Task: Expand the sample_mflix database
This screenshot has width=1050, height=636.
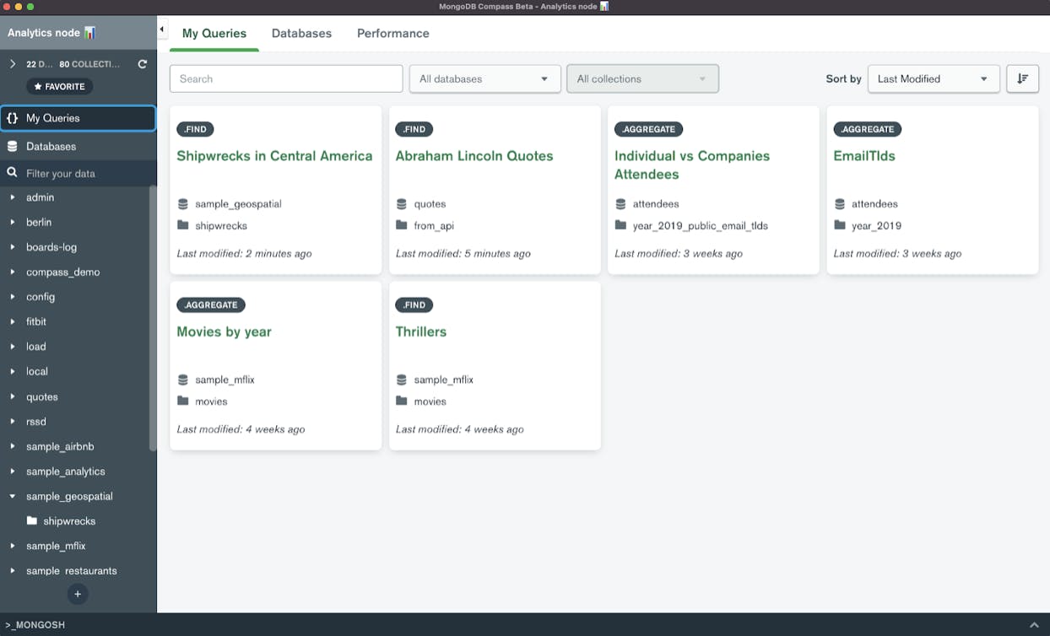Action: (x=12, y=546)
